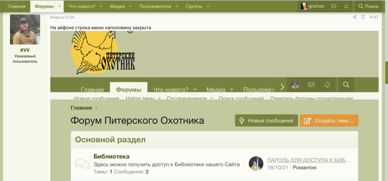Click the Вчера в 22:34 timestamp
This screenshot has height=181, width=388.
click(62, 17)
